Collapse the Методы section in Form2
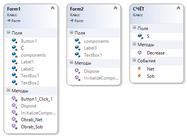Viewport: 187px width, 137px height. coord(71,62)
